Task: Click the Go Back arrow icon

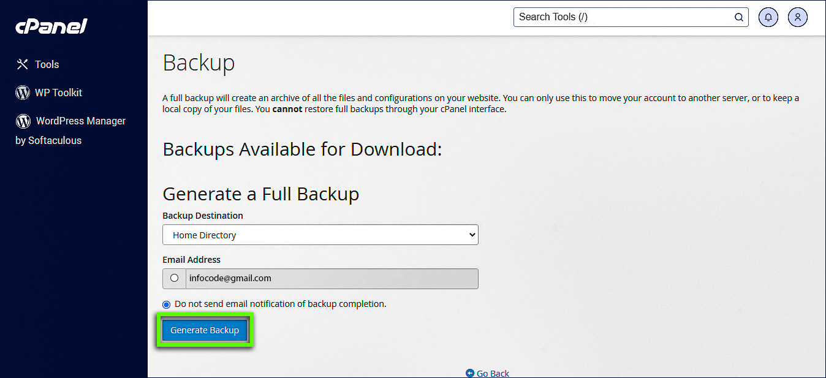Action: coord(470,373)
